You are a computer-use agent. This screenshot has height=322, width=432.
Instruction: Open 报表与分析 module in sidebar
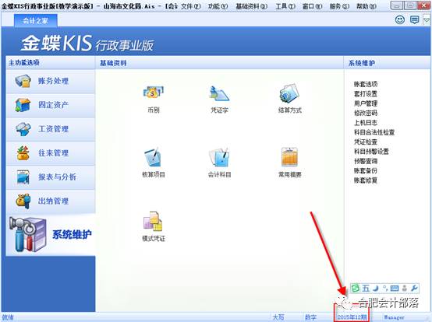51,177
